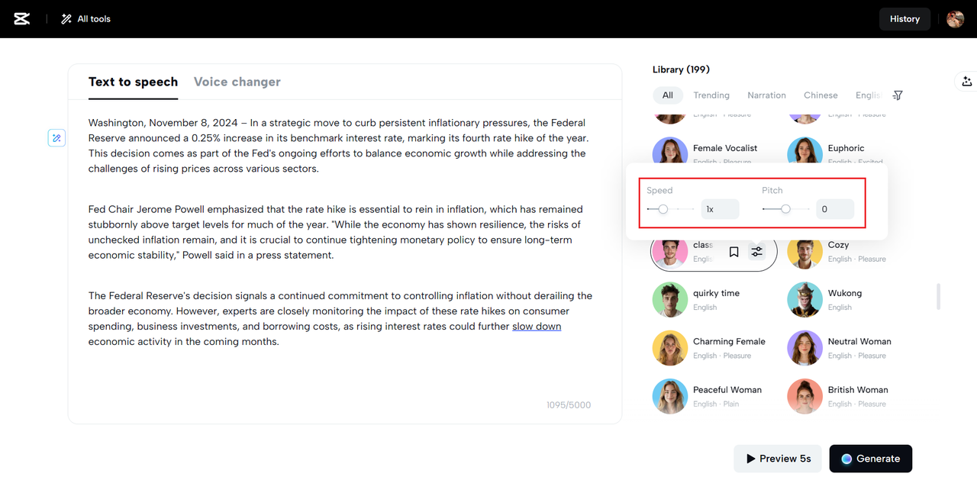Switch to the Voice changer tab
This screenshot has height=493, width=977.
(x=237, y=81)
